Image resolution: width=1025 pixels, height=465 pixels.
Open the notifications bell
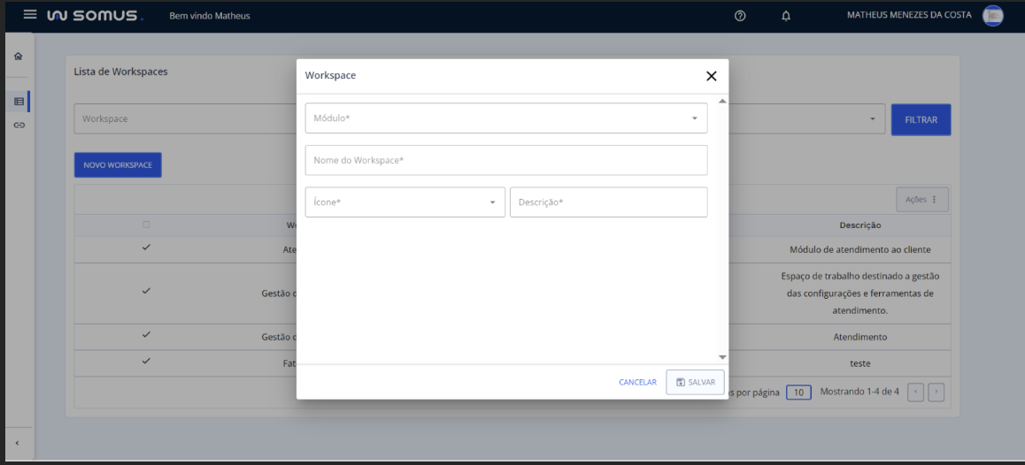click(x=786, y=16)
